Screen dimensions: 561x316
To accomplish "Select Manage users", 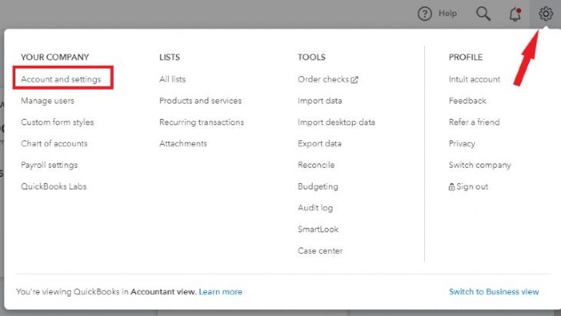I will click(48, 100).
